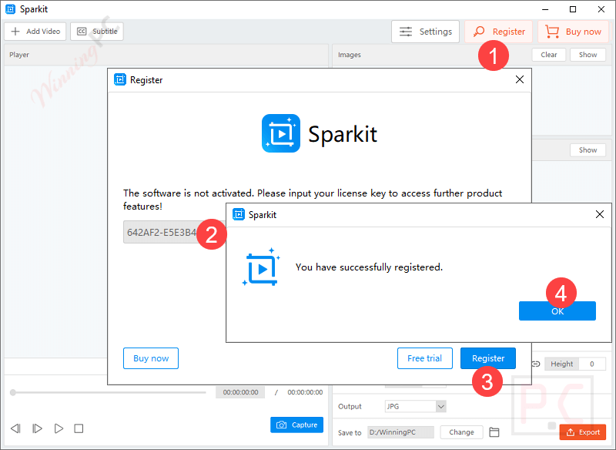Choose Free trial in Register dialog

[x=425, y=358]
